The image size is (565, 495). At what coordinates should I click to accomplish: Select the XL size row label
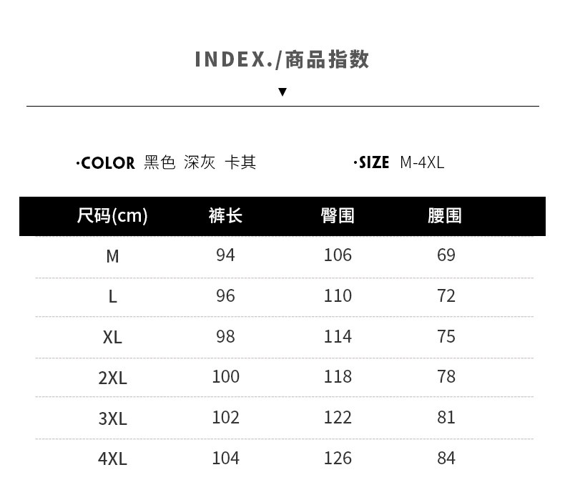112,337
